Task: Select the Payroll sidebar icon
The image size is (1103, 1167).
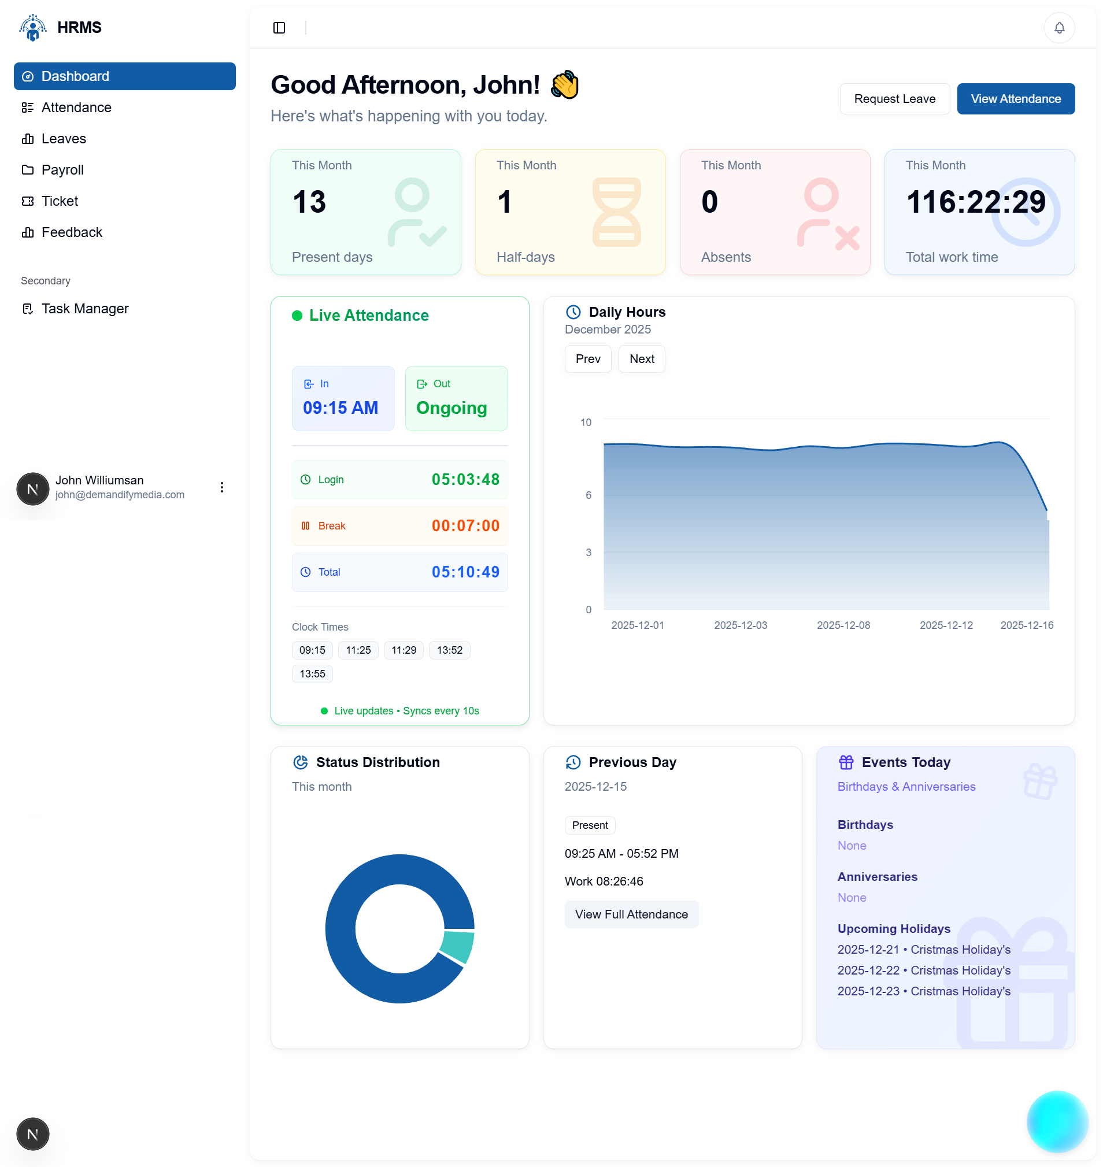Action: click(28, 169)
